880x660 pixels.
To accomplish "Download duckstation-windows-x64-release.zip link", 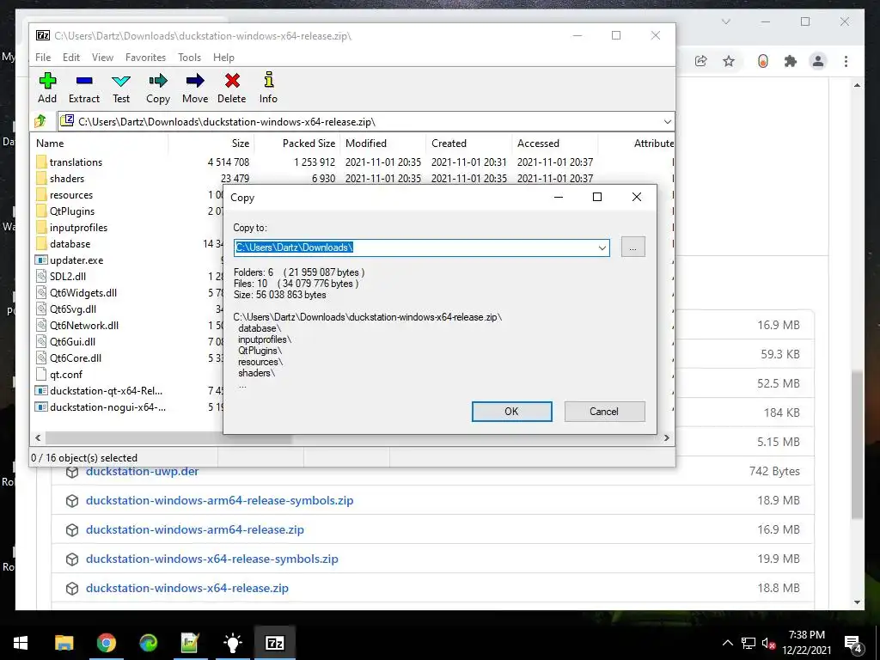I will coord(186,588).
